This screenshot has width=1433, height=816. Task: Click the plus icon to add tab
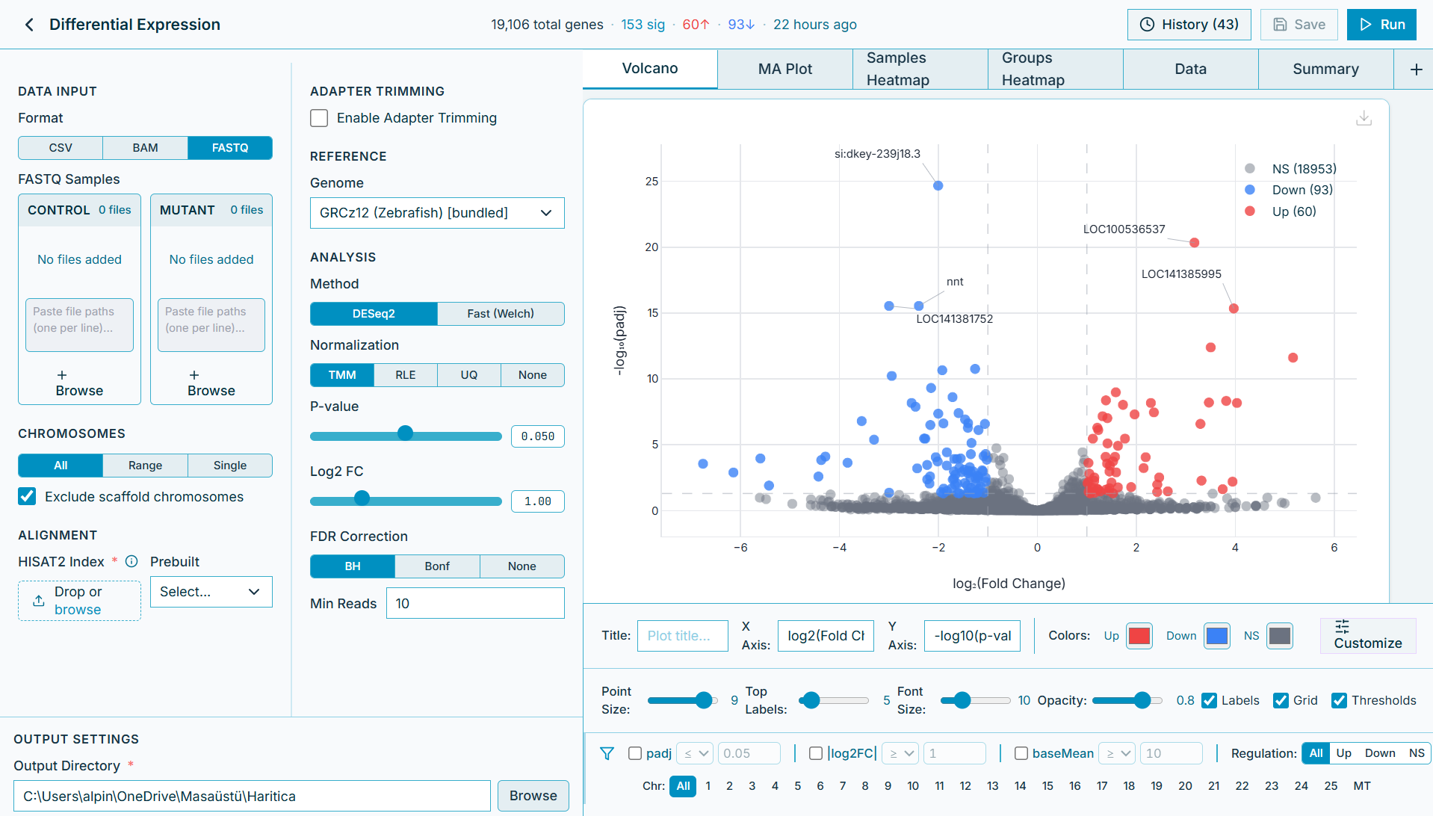click(1416, 69)
